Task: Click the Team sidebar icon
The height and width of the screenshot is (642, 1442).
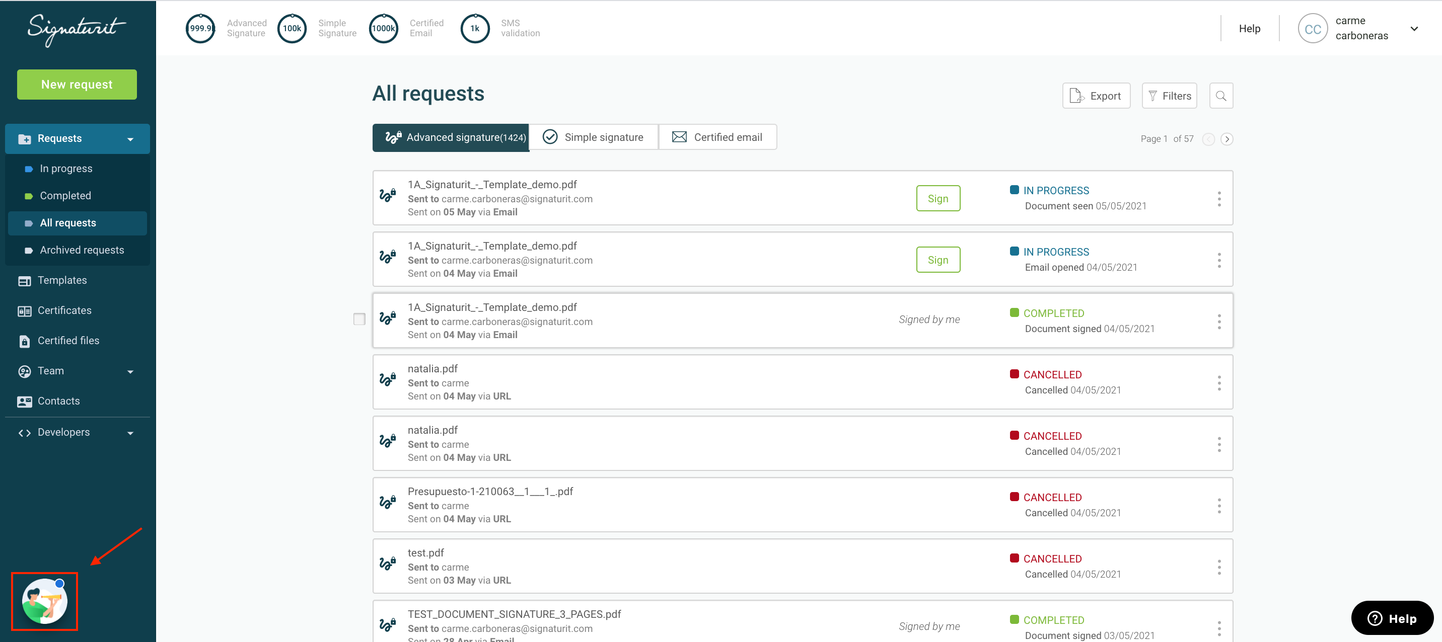Action: pos(25,371)
